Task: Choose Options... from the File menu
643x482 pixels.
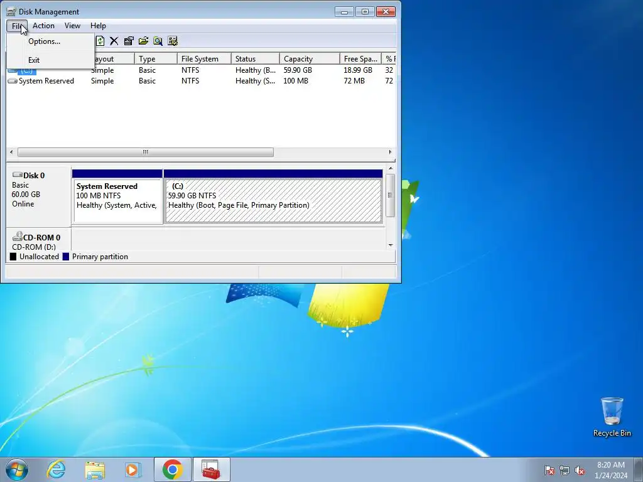Action: tap(51, 41)
